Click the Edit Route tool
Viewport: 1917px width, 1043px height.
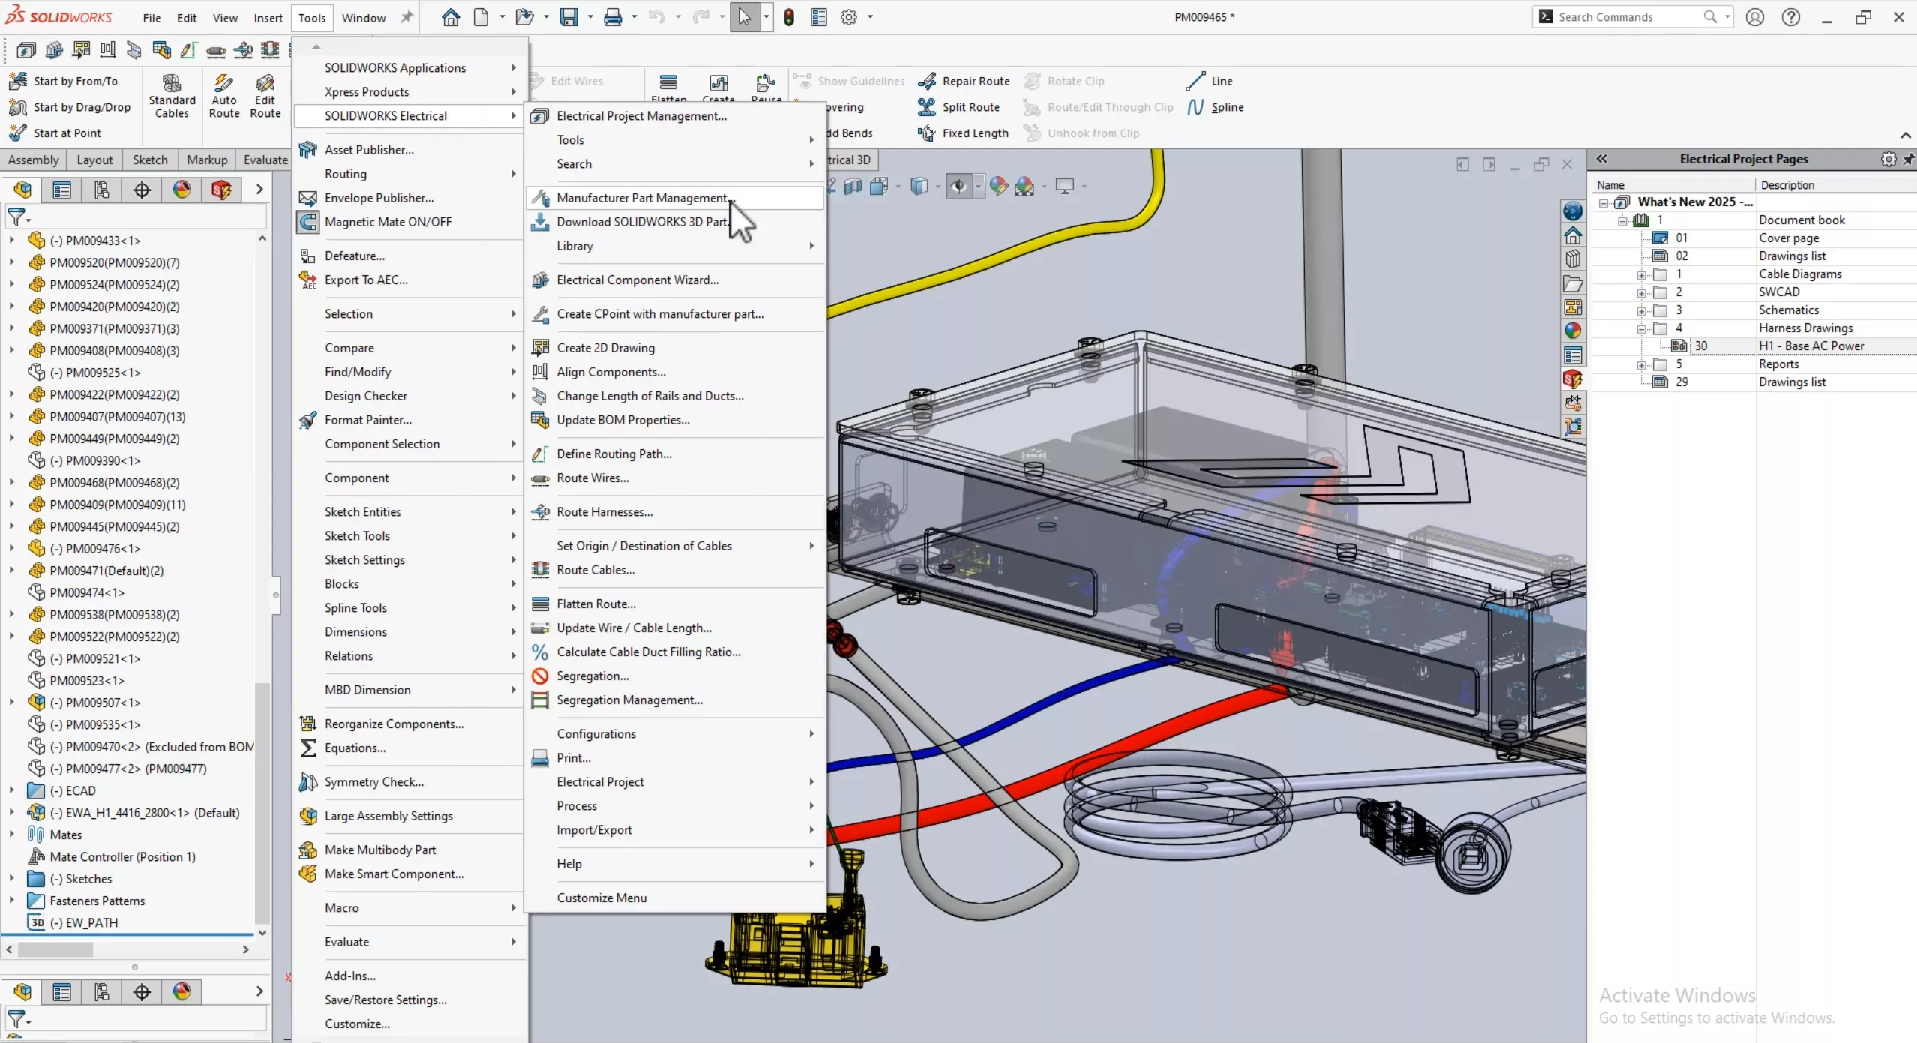click(x=265, y=96)
